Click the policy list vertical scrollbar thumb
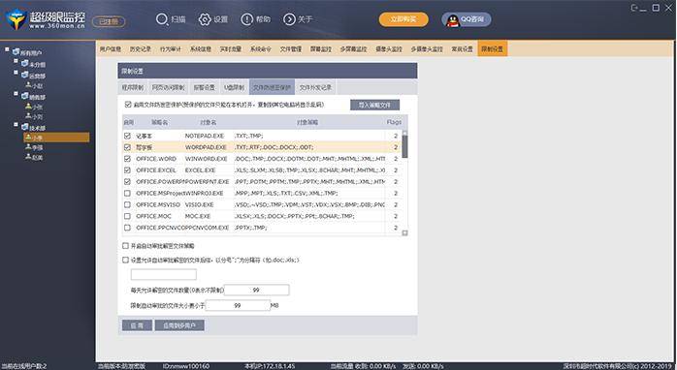677x370 pixels. coord(404,146)
